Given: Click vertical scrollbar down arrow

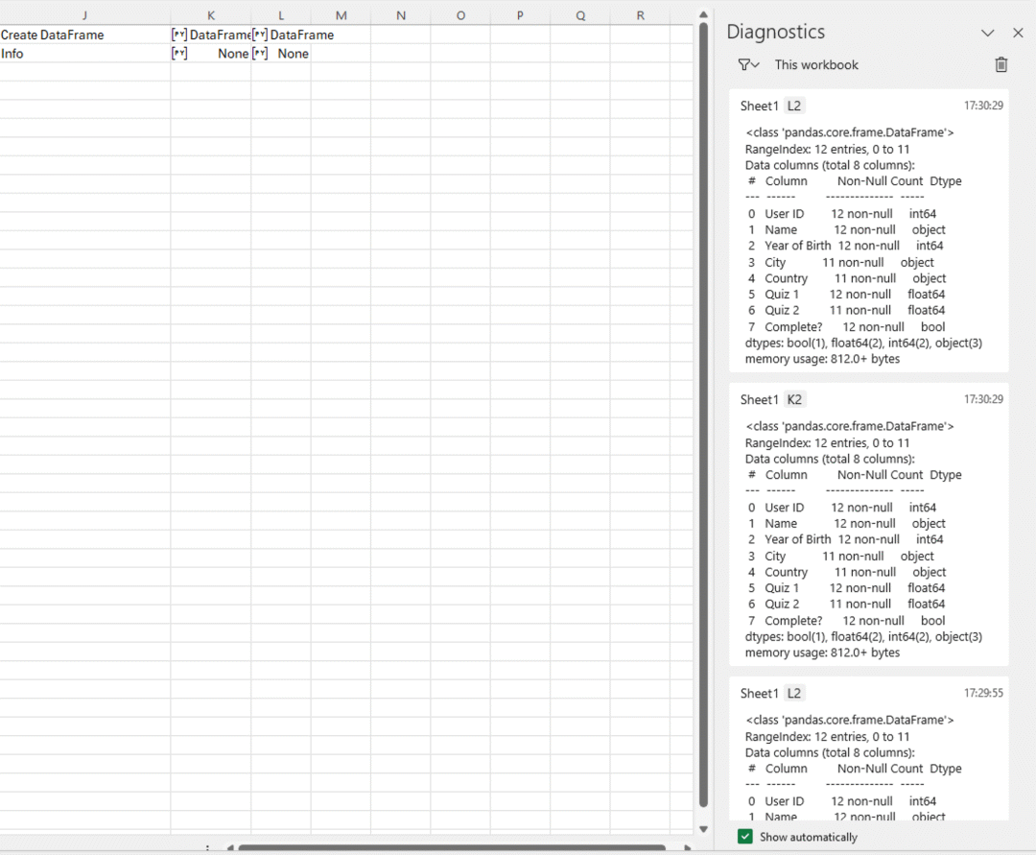Looking at the screenshot, I should pyautogui.click(x=704, y=829).
